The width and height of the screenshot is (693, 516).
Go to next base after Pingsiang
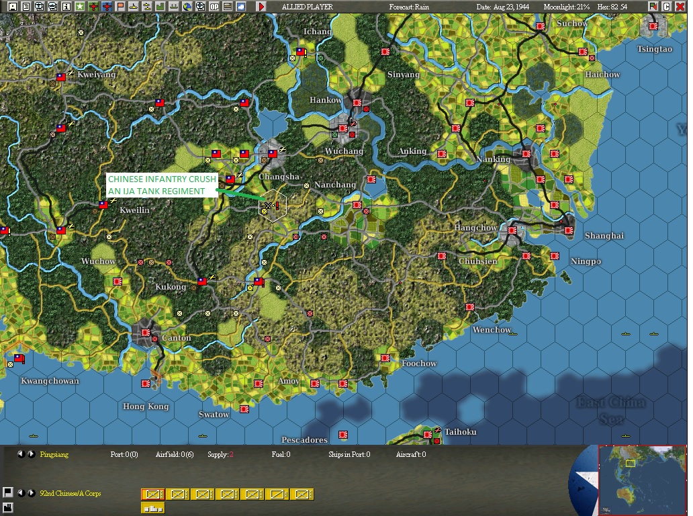point(32,454)
